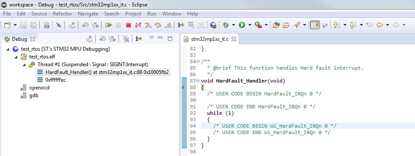Click the globe external browser icon
The image size is (415, 156).
point(214,25)
